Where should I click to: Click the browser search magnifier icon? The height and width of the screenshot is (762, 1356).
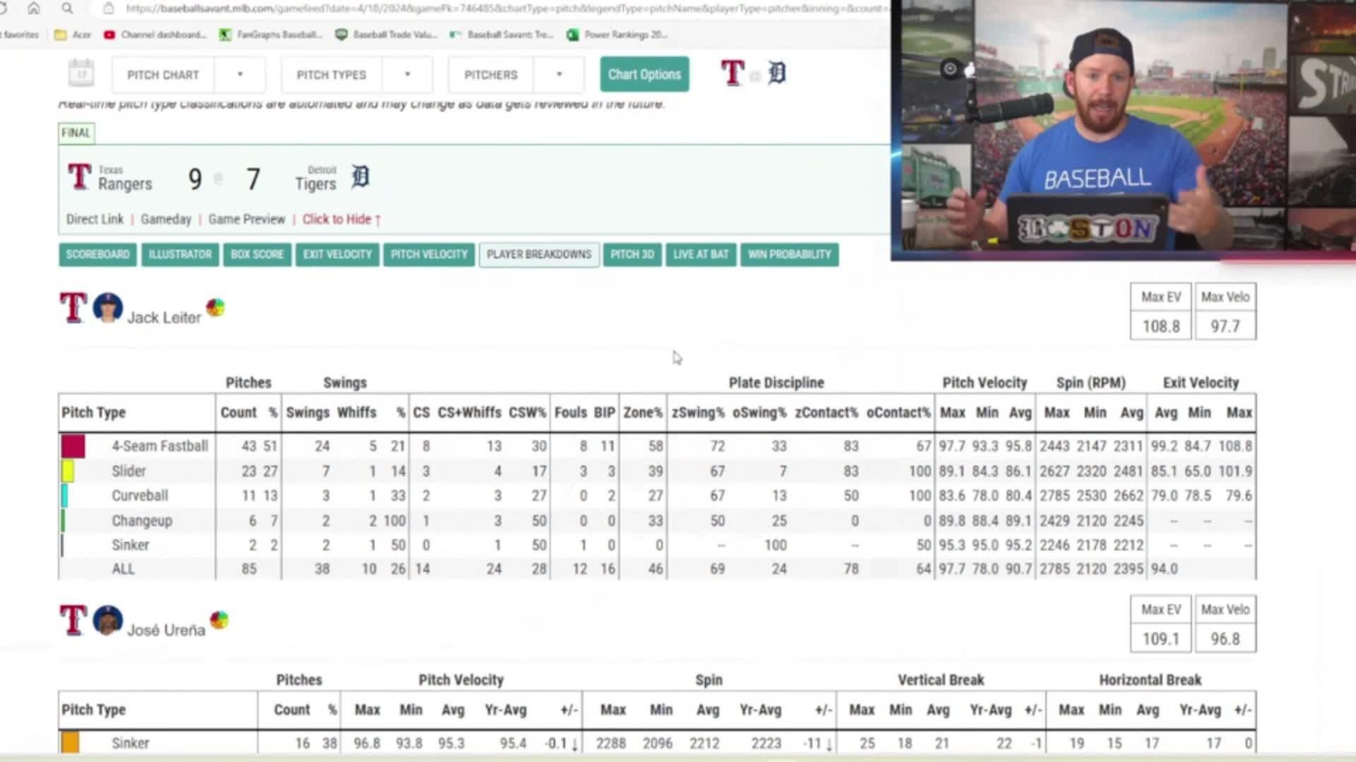coord(67,8)
